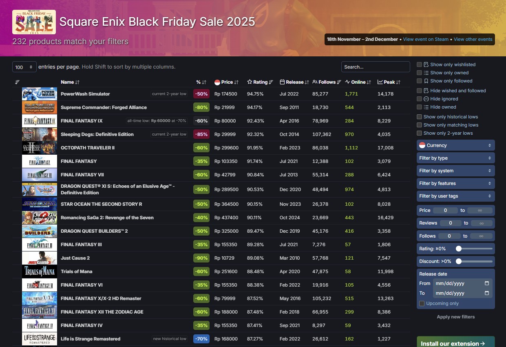This screenshot has height=347, width=506.
Task: Click the View other events link
Action: coord(473,39)
